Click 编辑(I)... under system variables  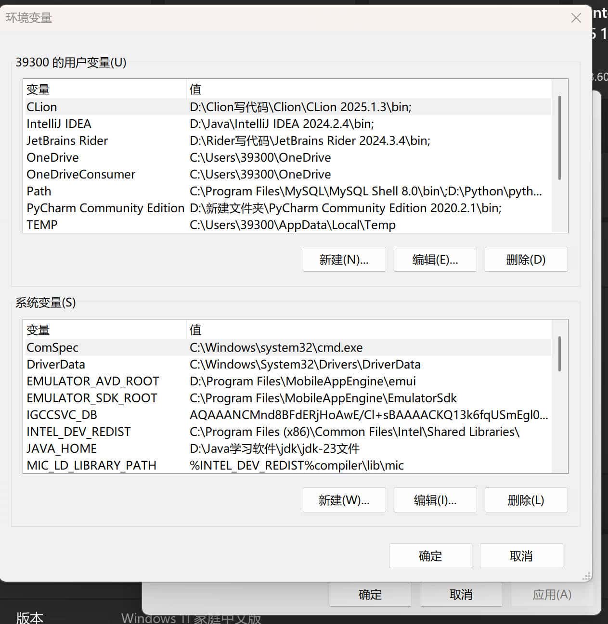[x=435, y=500]
